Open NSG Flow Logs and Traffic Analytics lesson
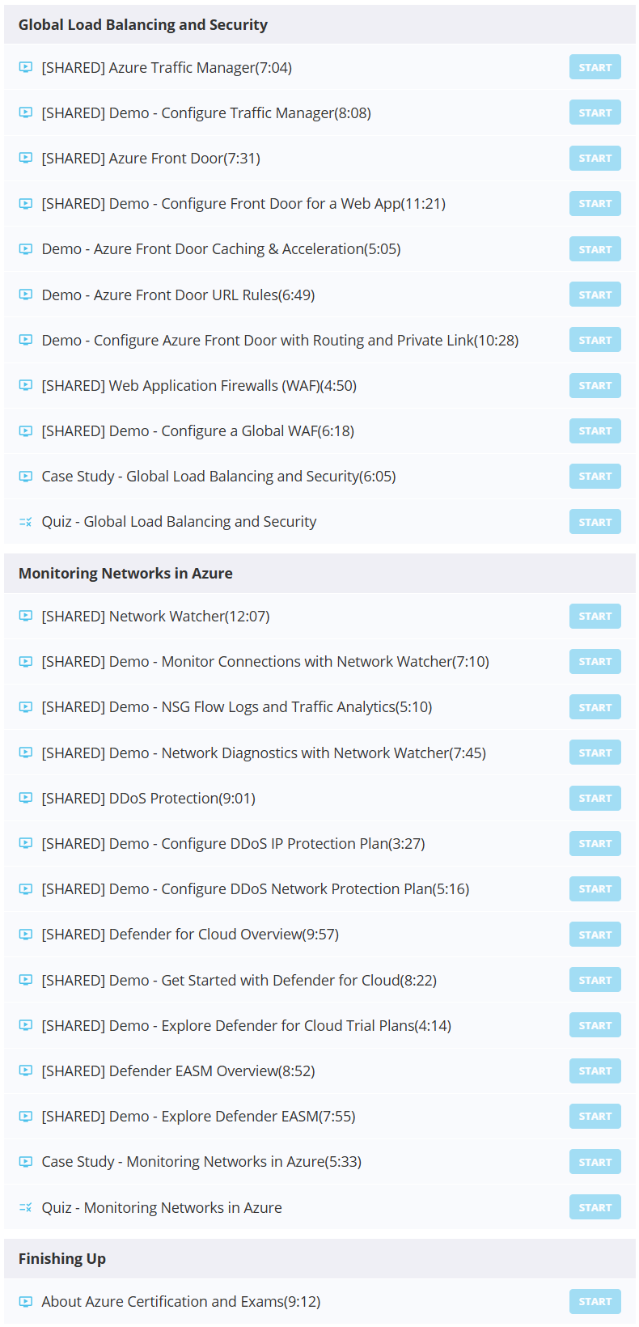This screenshot has width=639, height=1327. (x=237, y=707)
